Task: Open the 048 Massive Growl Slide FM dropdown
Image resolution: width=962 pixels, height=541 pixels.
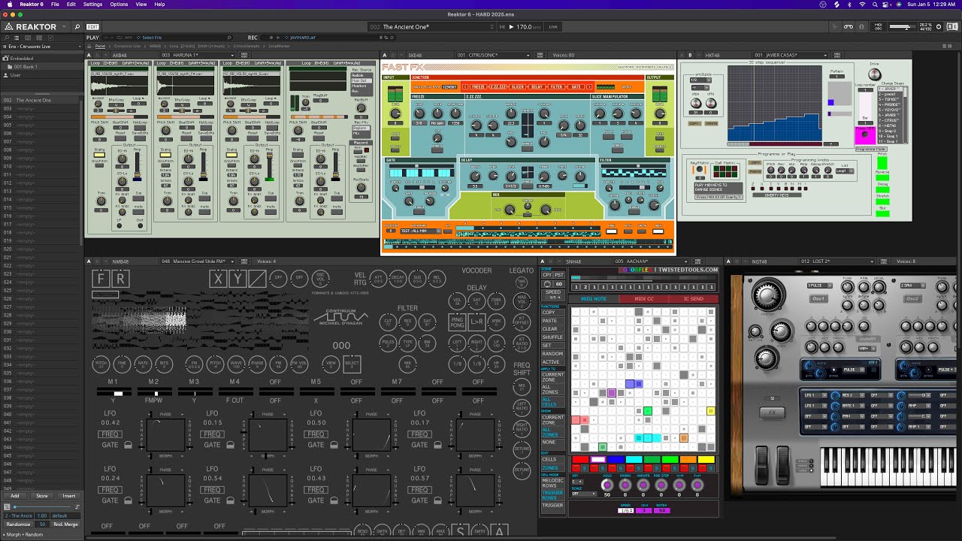Action: click(198, 261)
